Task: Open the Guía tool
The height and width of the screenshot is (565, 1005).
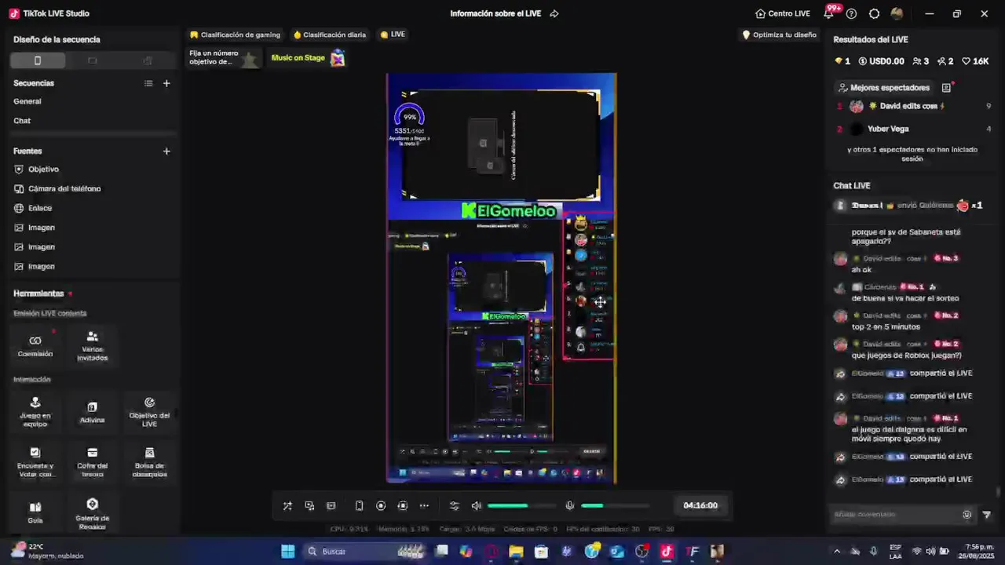Action: coord(35,512)
